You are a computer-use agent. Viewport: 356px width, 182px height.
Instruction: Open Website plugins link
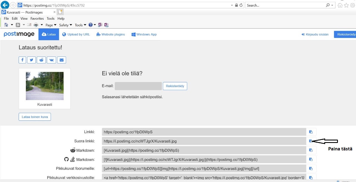pos(111,34)
